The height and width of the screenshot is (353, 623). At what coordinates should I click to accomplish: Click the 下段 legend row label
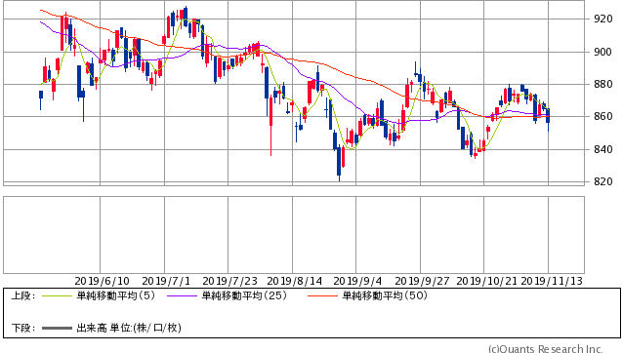[x=23, y=328]
